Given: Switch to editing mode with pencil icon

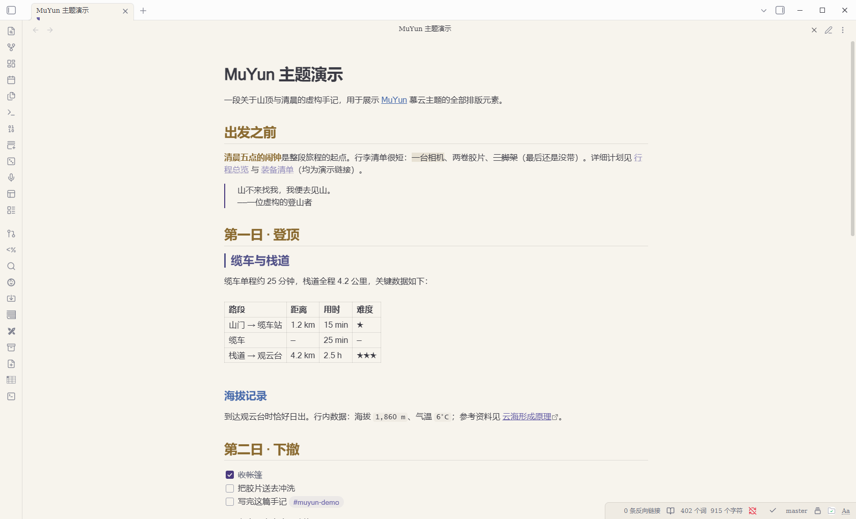Looking at the screenshot, I should tap(828, 30).
